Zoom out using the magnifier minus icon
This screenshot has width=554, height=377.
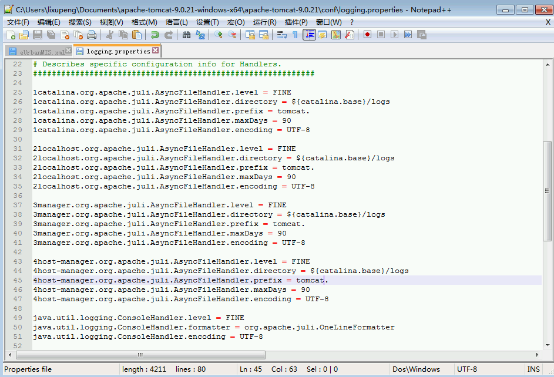coord(232,35)
